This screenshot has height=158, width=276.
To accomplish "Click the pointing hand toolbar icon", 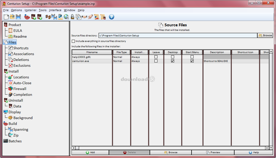I will (90, 17).
